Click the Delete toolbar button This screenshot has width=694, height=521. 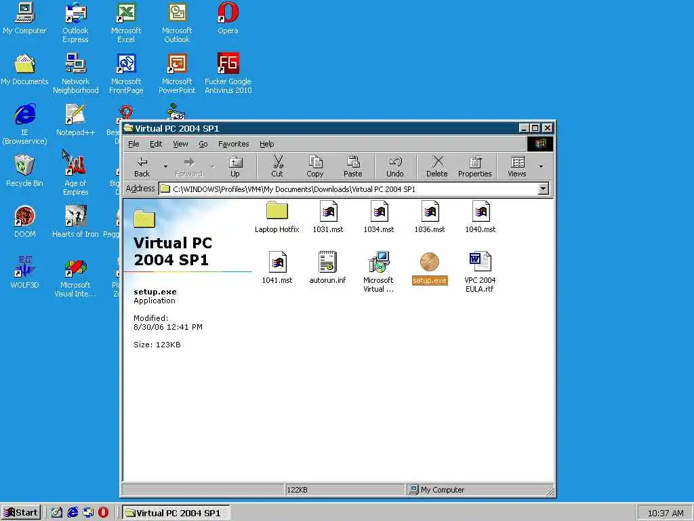click(x=437, y=167)
